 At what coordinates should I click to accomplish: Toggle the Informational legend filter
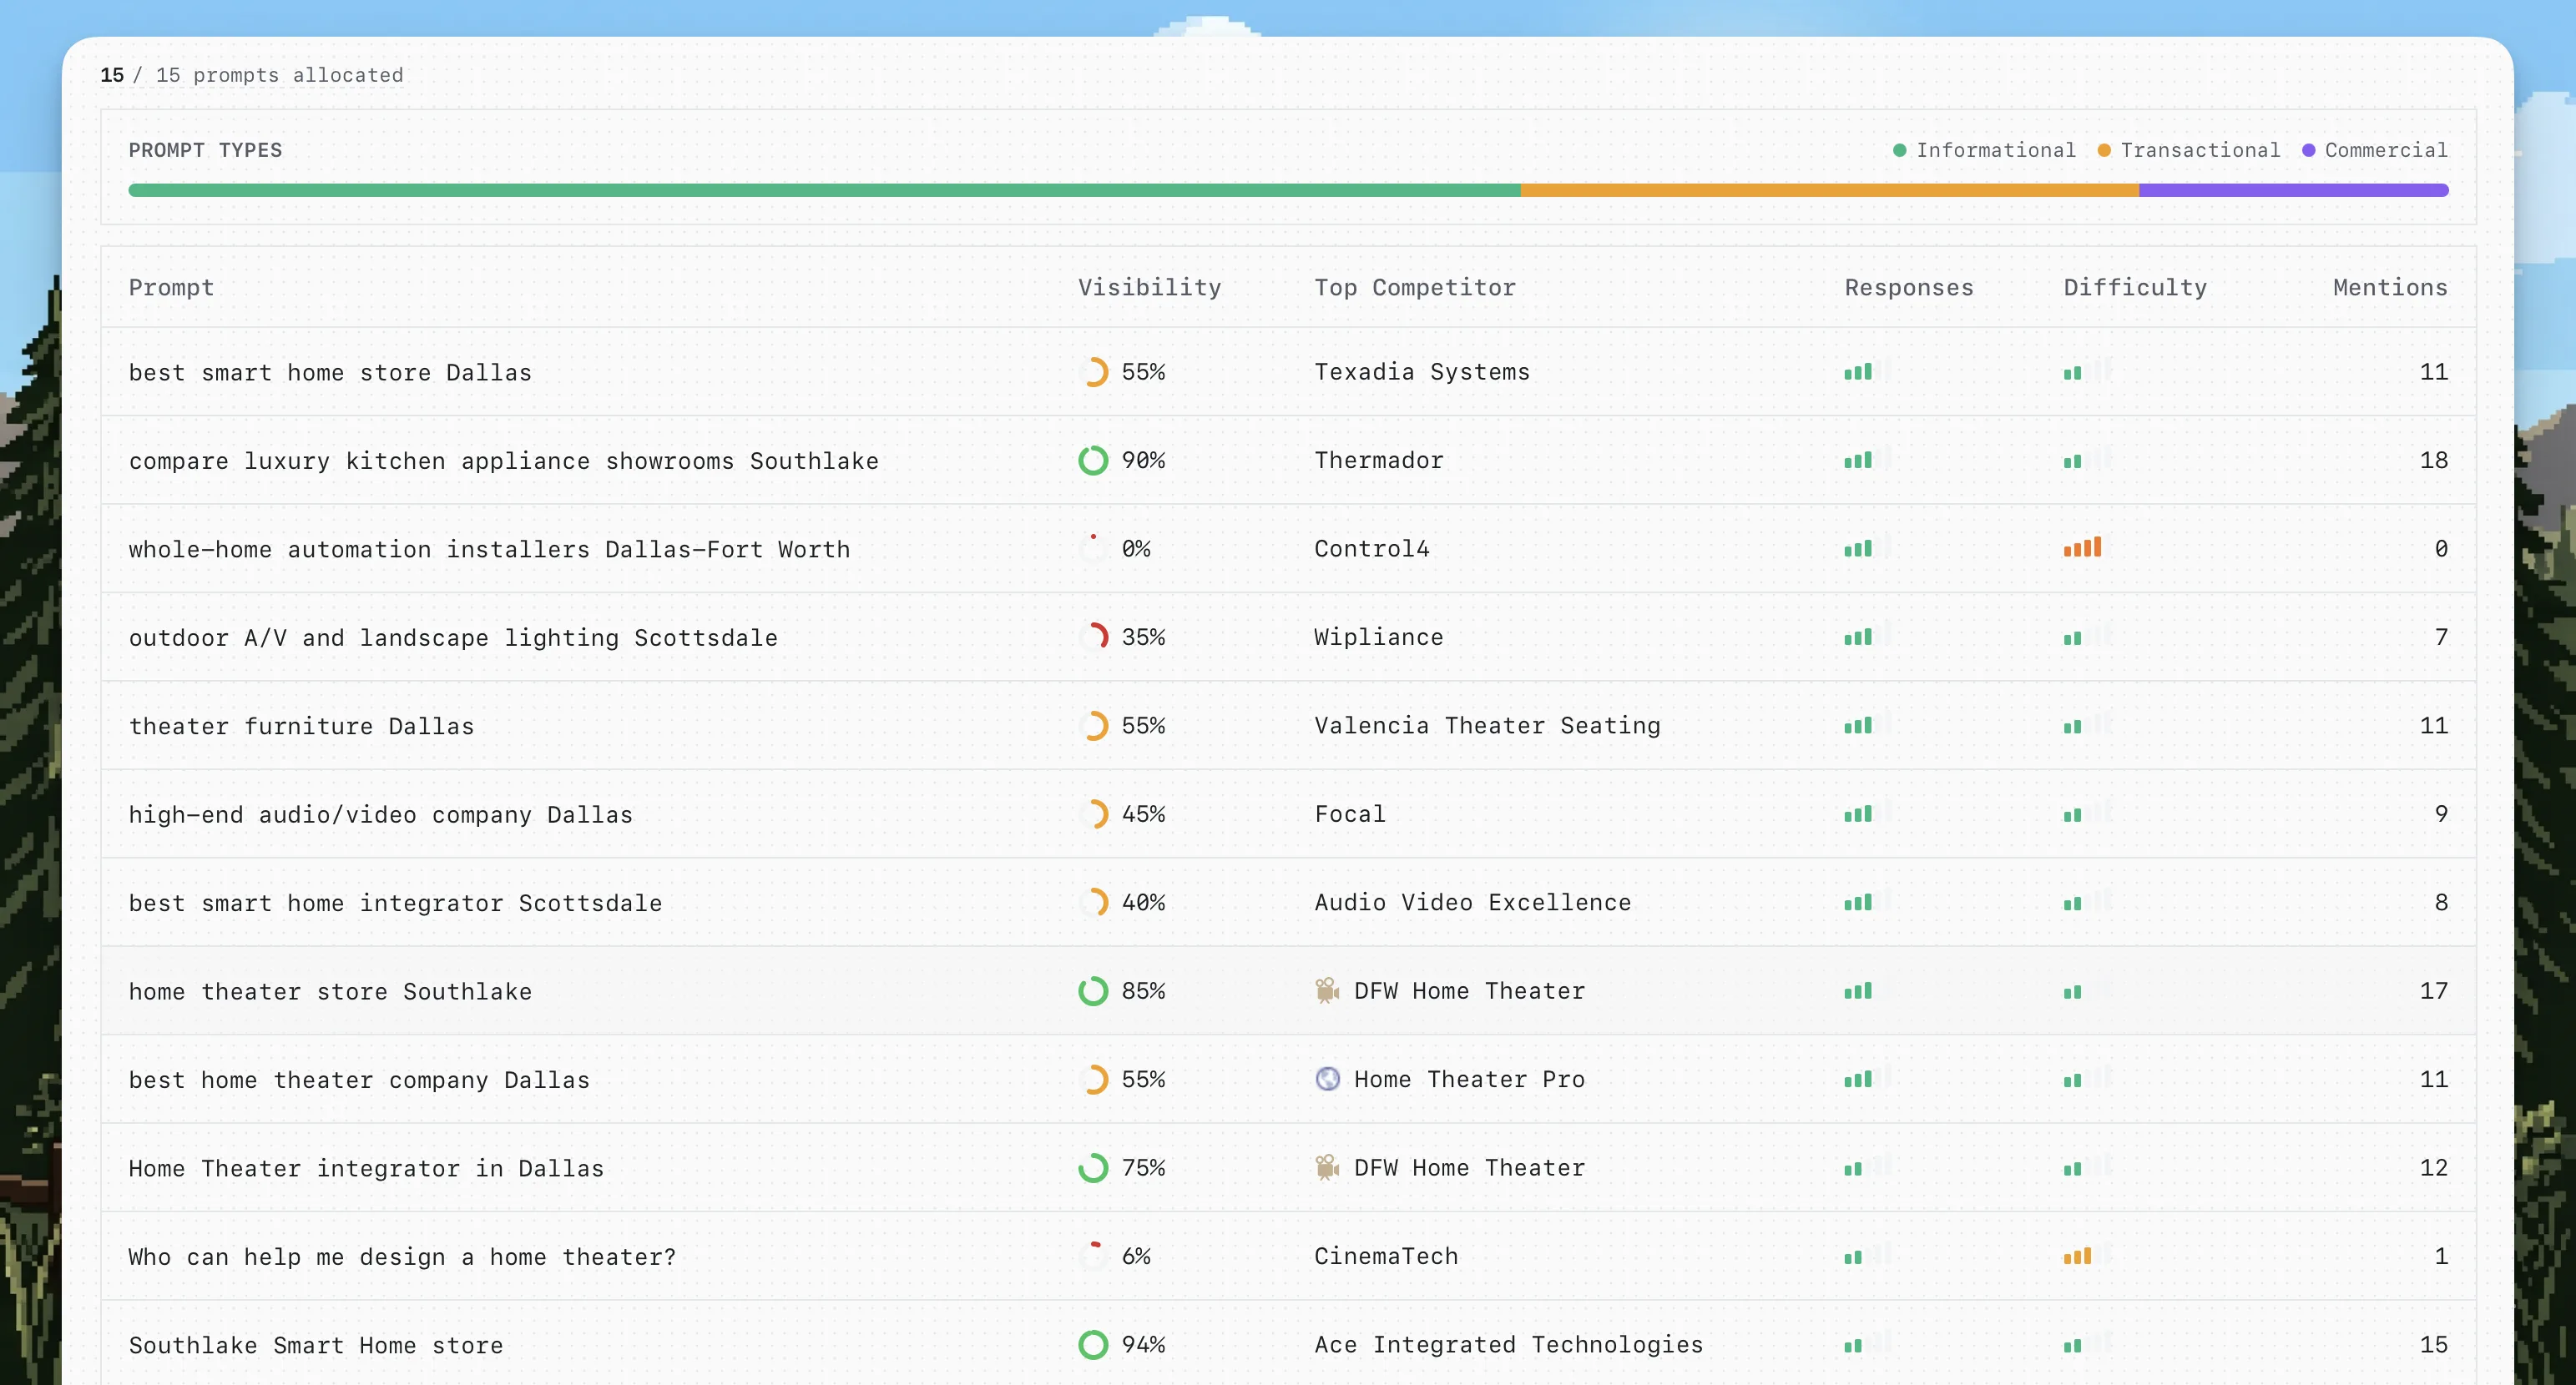point(1984,150)
